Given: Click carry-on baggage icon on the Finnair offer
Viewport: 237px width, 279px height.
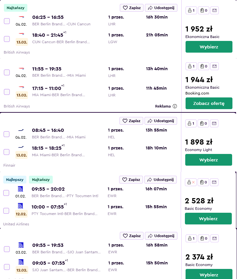Looking at the screenshot, I should pyautogui.click(x=191, y=123).
